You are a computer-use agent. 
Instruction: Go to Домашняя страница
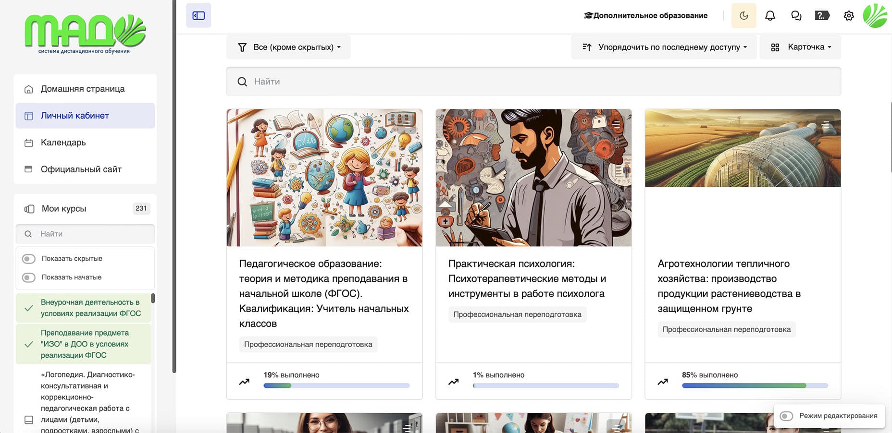(x=85, y=89)
